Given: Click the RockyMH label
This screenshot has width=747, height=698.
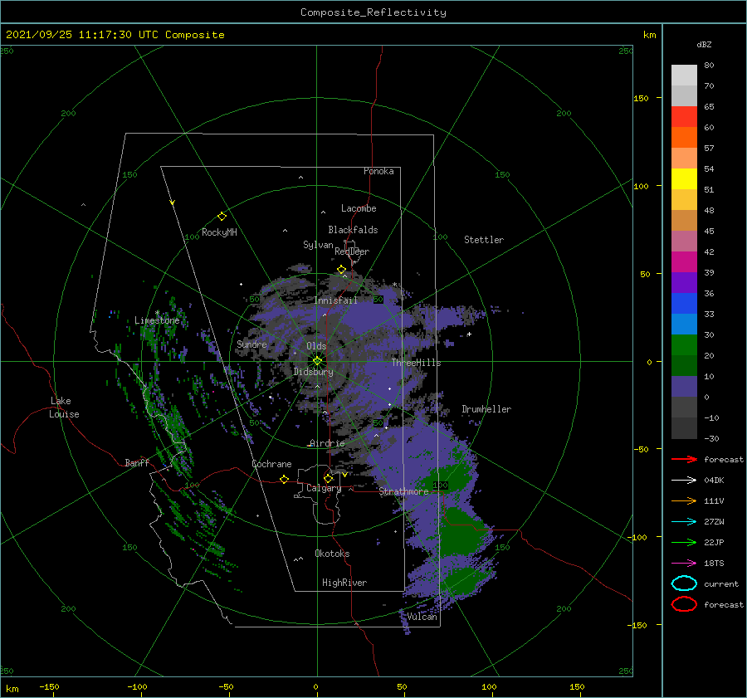Looking at the screenshot, I should 219,232.
